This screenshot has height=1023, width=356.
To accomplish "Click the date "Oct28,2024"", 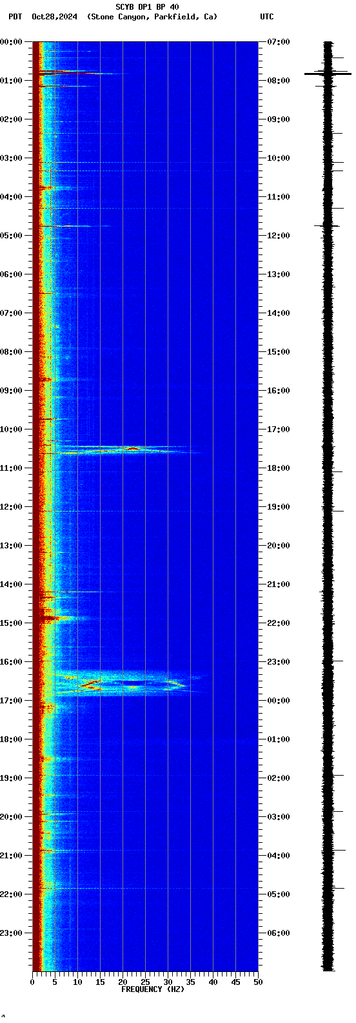I will 54,17.
